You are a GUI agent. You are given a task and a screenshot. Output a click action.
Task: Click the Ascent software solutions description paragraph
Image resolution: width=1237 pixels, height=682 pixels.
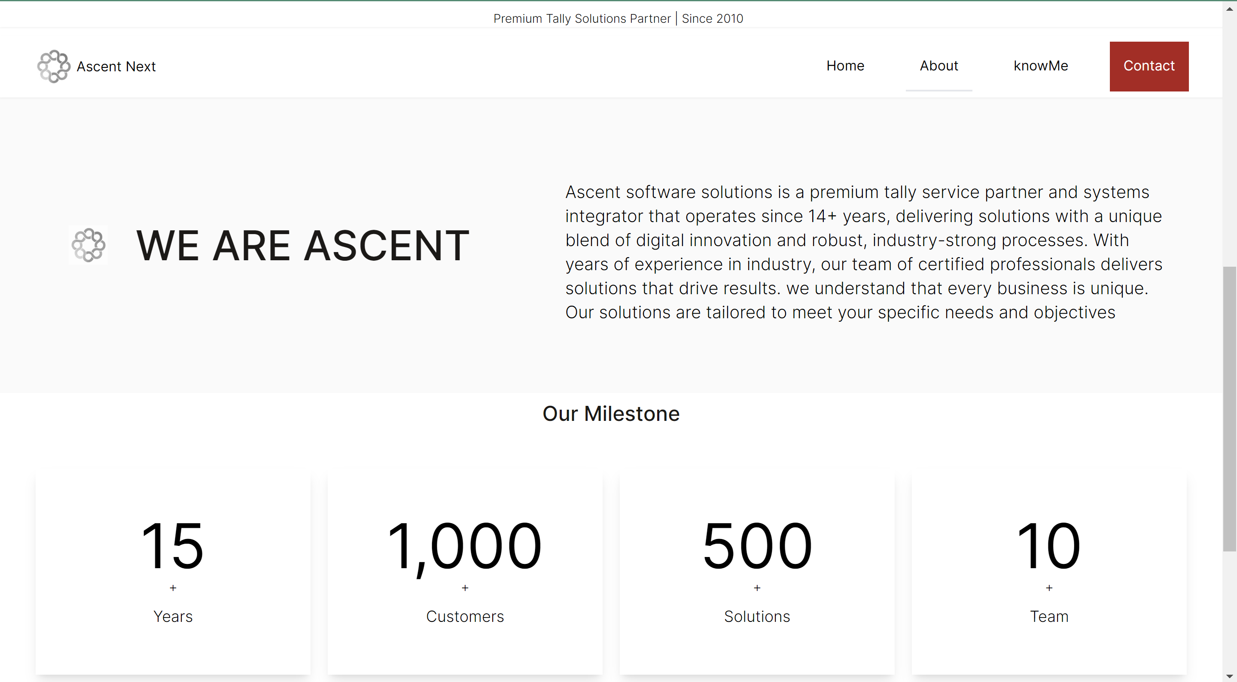point(863,252)
